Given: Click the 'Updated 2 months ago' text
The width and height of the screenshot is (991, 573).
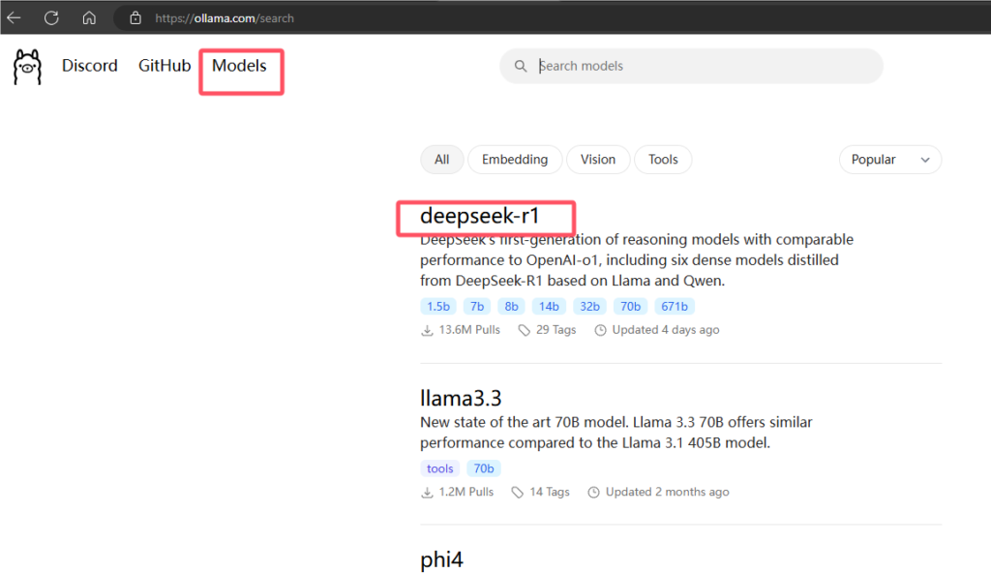Looking at the screenshot, I should click(668, 492).
